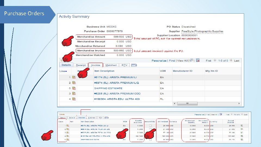This screenshot has width=261, height=147.
Task: Click the horizontal scrollbar thumb
Action: coord(187,103)
